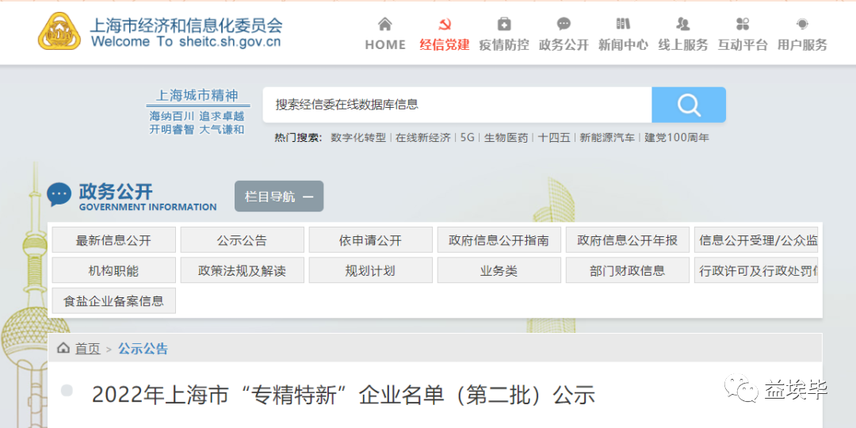Click the 政务公开 GOVERNMENT INFORMATION heading

pyautogui.click(x=148, y=197)
